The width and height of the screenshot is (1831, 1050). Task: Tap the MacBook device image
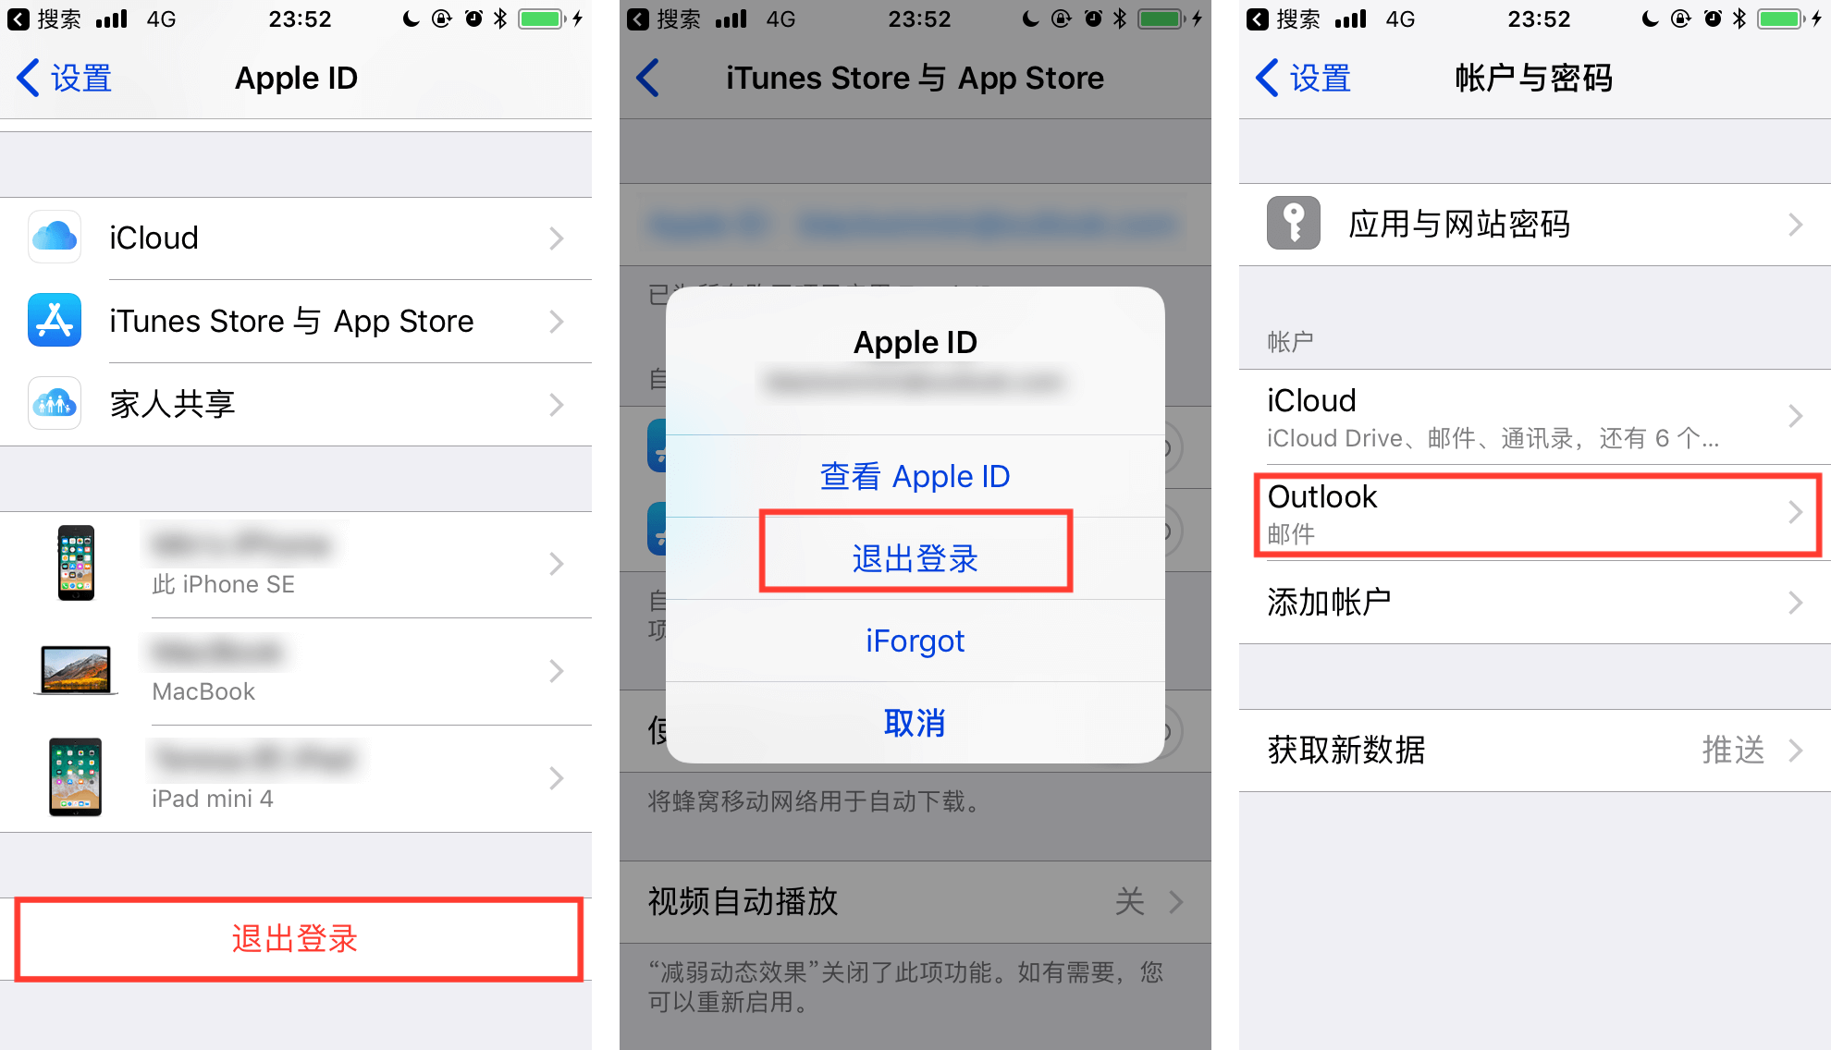click(76, 670)
